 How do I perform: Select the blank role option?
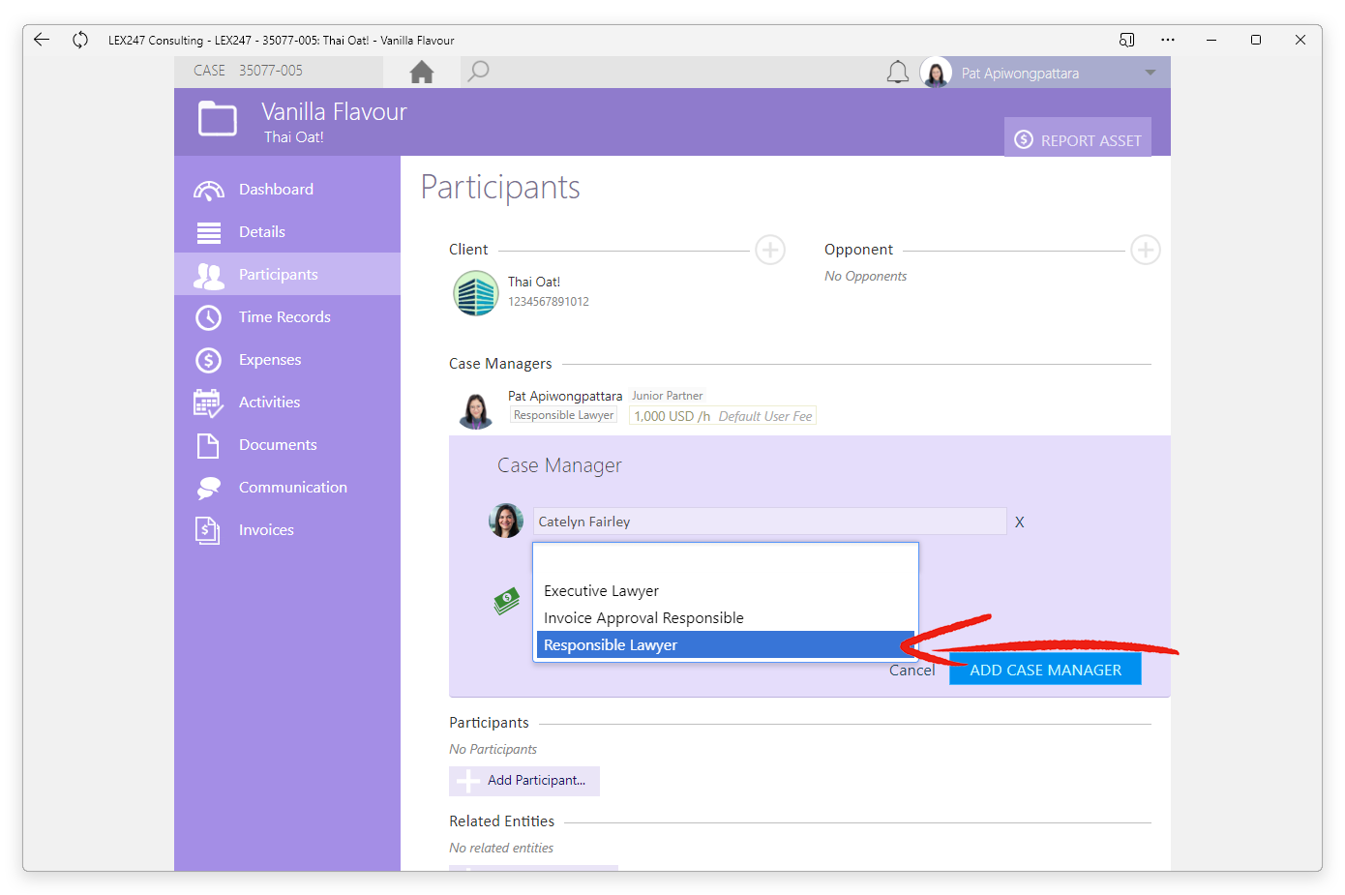click(726, 563)
